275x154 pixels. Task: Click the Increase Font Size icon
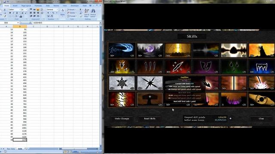pos(22,13)
